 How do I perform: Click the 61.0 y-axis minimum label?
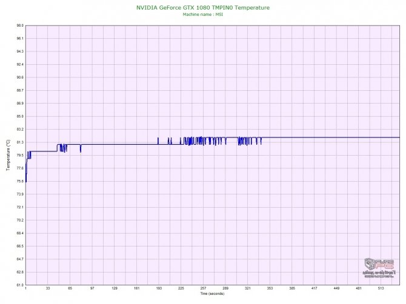click(20, 285)
